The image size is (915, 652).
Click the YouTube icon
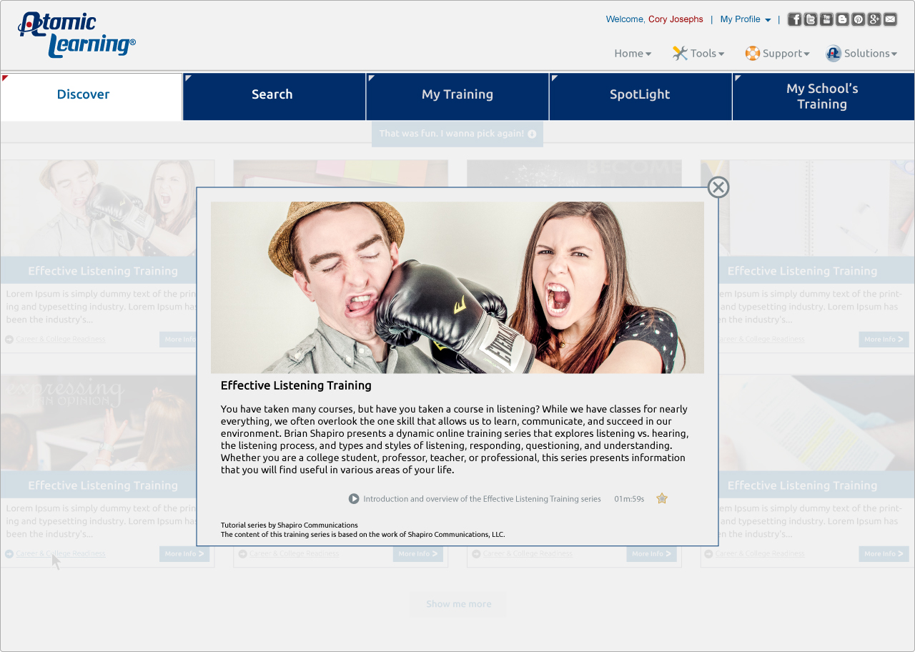[826, 19]
